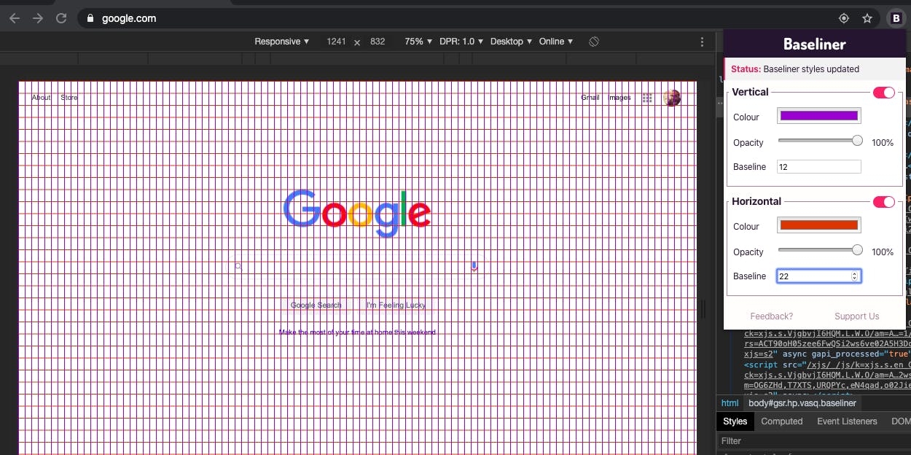Image resolution: width=911 pixels, height=455 pixels.
Task: Click the browser back arrow
Action: [x=15, y=18]
